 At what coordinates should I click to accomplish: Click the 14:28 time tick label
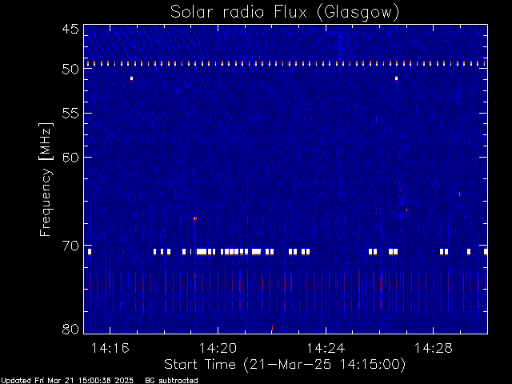pos(434,348)
